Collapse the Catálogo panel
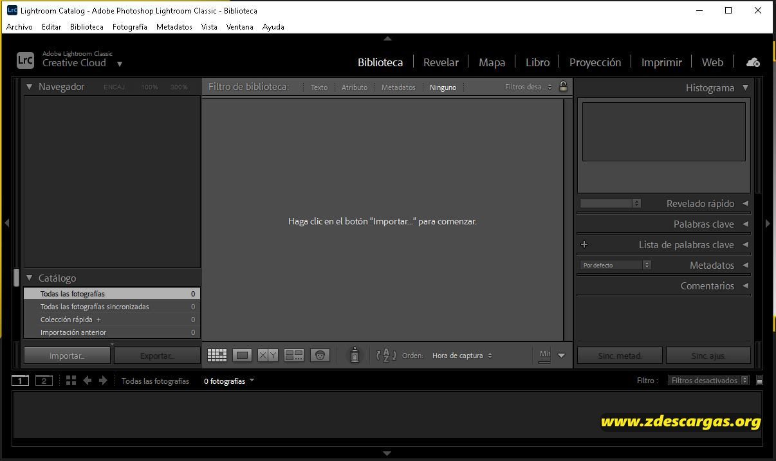Viewport: 776px width, 461px height. [29, 278]
